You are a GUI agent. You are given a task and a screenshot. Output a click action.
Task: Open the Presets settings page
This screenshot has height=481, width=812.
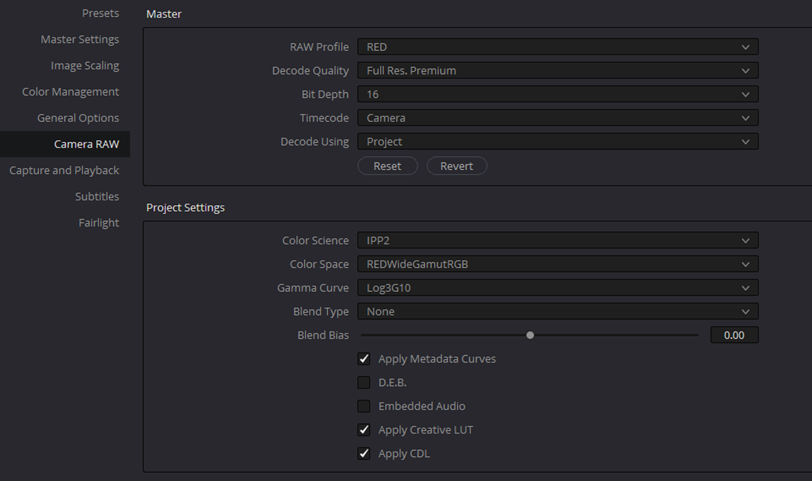(100, 13)
